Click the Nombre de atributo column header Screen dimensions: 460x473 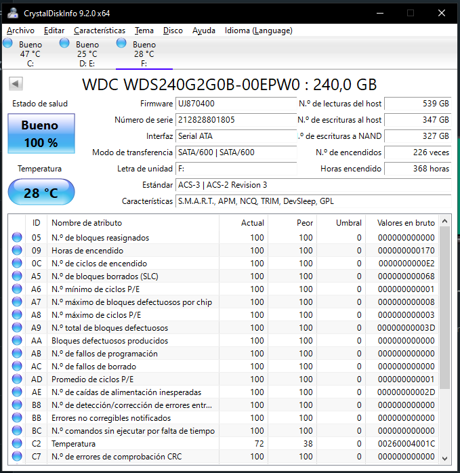click(133, 223)
